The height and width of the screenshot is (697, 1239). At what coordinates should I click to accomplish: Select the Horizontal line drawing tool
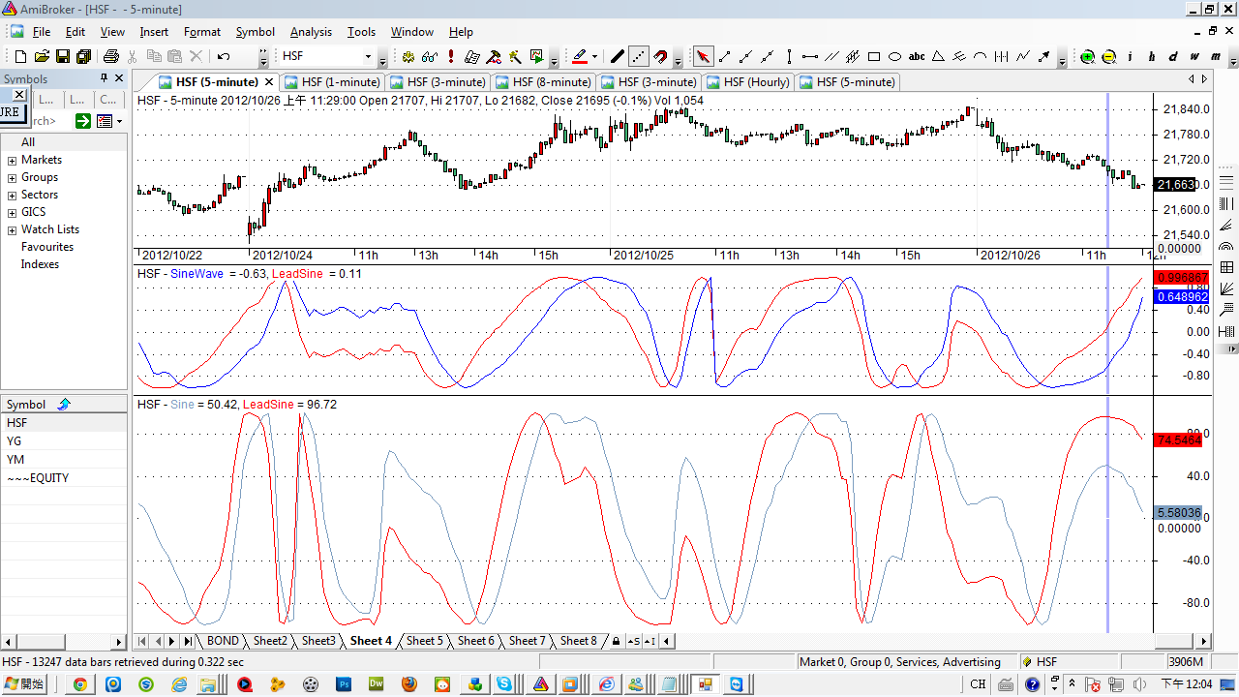(810, 57)
